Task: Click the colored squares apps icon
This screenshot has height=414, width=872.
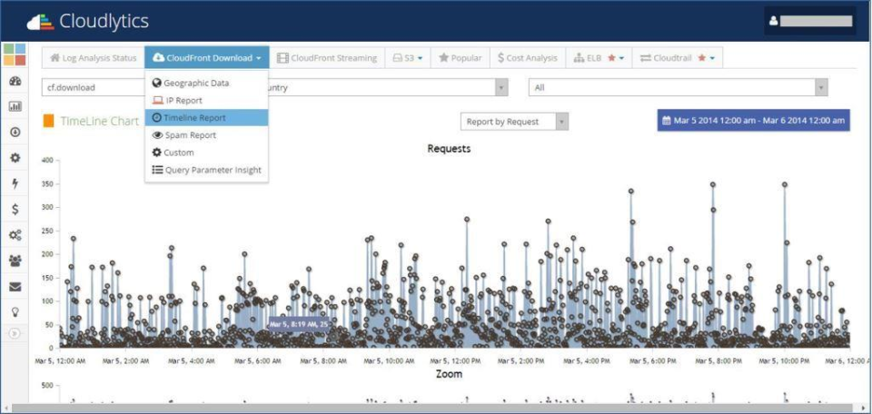Action: pyautogui.click(x=15, y=54)
